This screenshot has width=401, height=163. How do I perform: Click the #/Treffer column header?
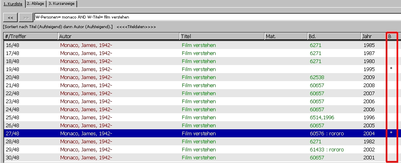click(31, 37)
